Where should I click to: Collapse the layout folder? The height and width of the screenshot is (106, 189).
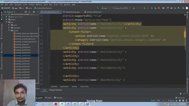pos(9,31)
